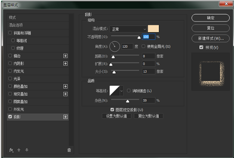Click the plus icon next to 颜色叠加
This screenshot has height=158, width=234.
[66, 86]
